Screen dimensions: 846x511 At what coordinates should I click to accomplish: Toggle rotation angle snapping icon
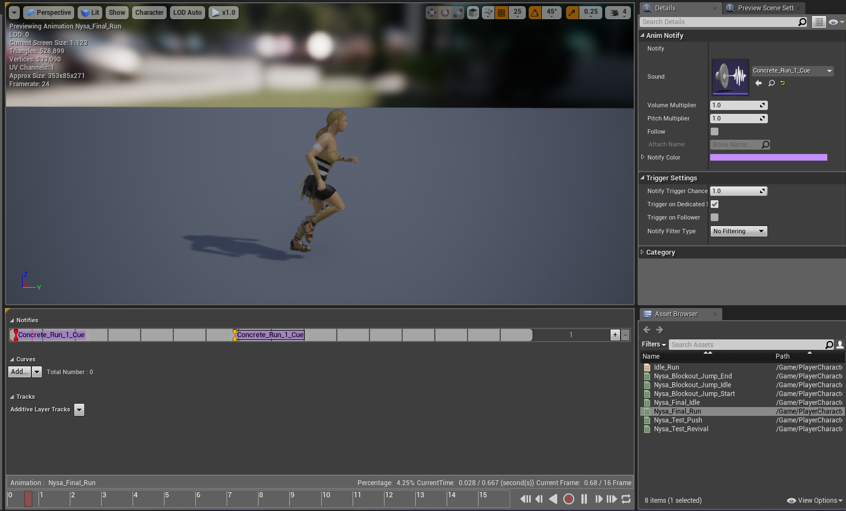[535, 13]
